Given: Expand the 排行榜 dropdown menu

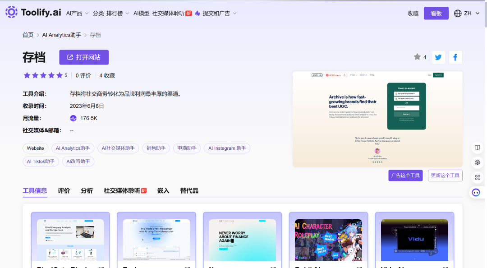Looking at the screenshot, I should 118,14.
